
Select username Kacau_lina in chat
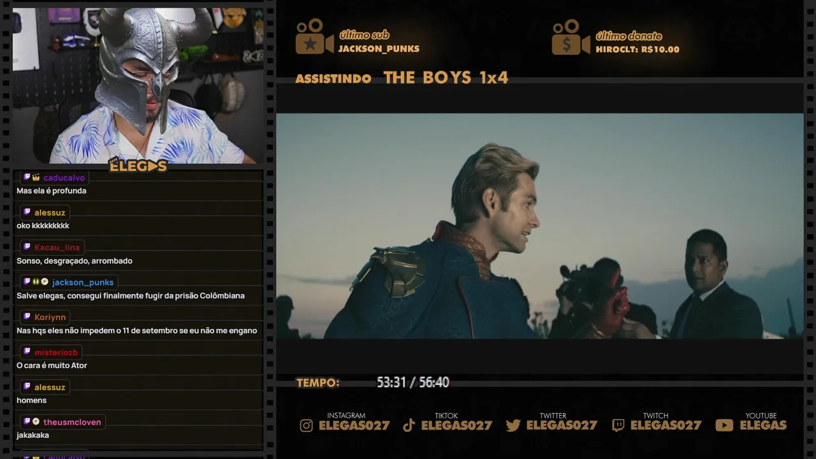point(57,247)
